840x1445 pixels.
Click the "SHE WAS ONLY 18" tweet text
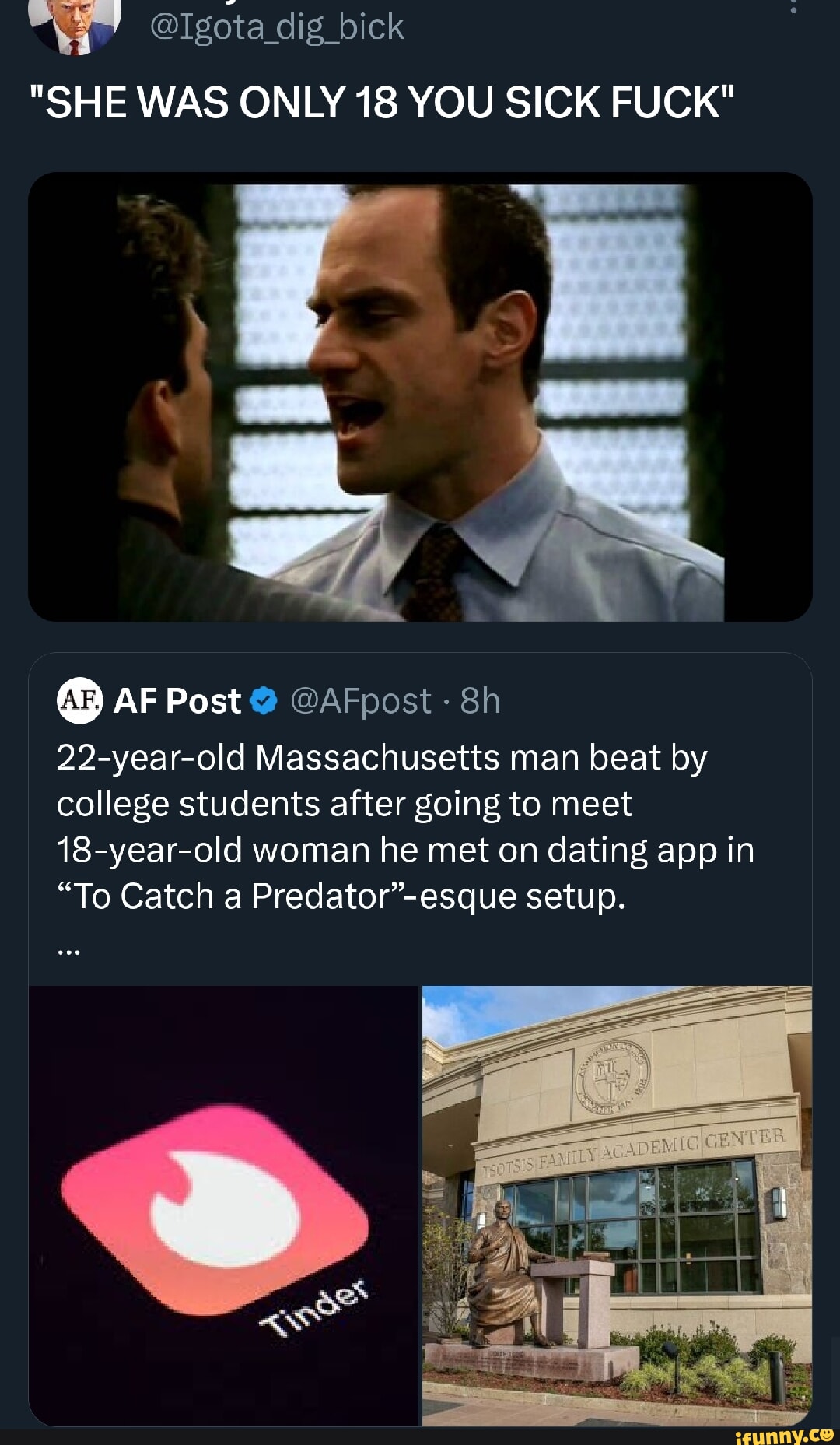point(390,102)
